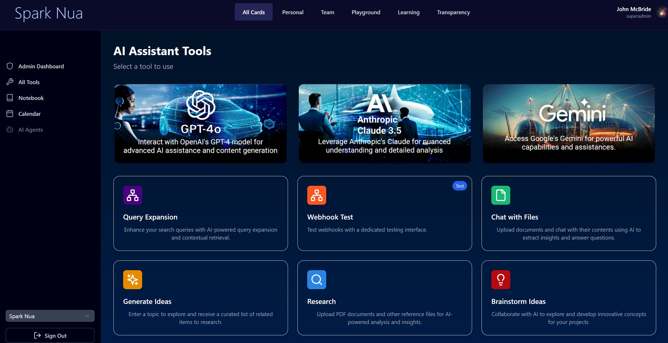This screenshot has height=343, width=668.
Task: Click 'Upload documents and chat' description text
Action: click(x=569, y=234)
